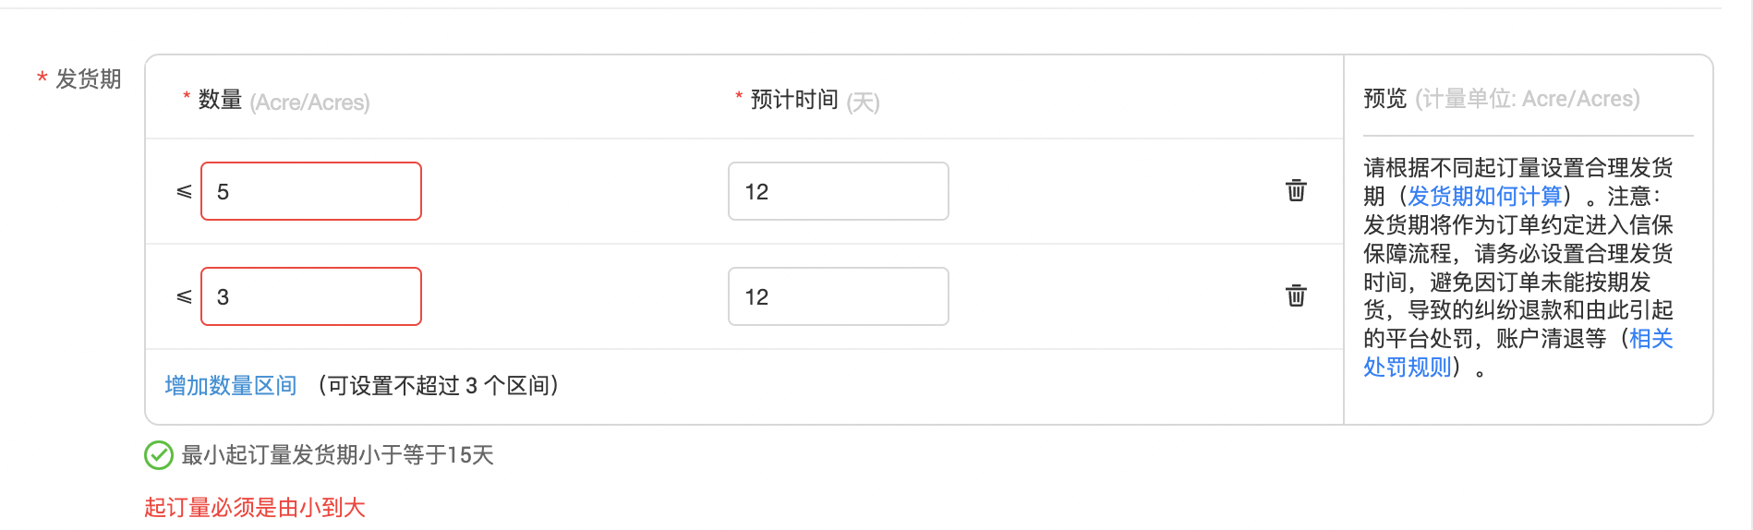Click the red 起订量必须是由小到大 error message
Image resolution: width=1753 pixels, height=530 pixels.
[255, 507]
